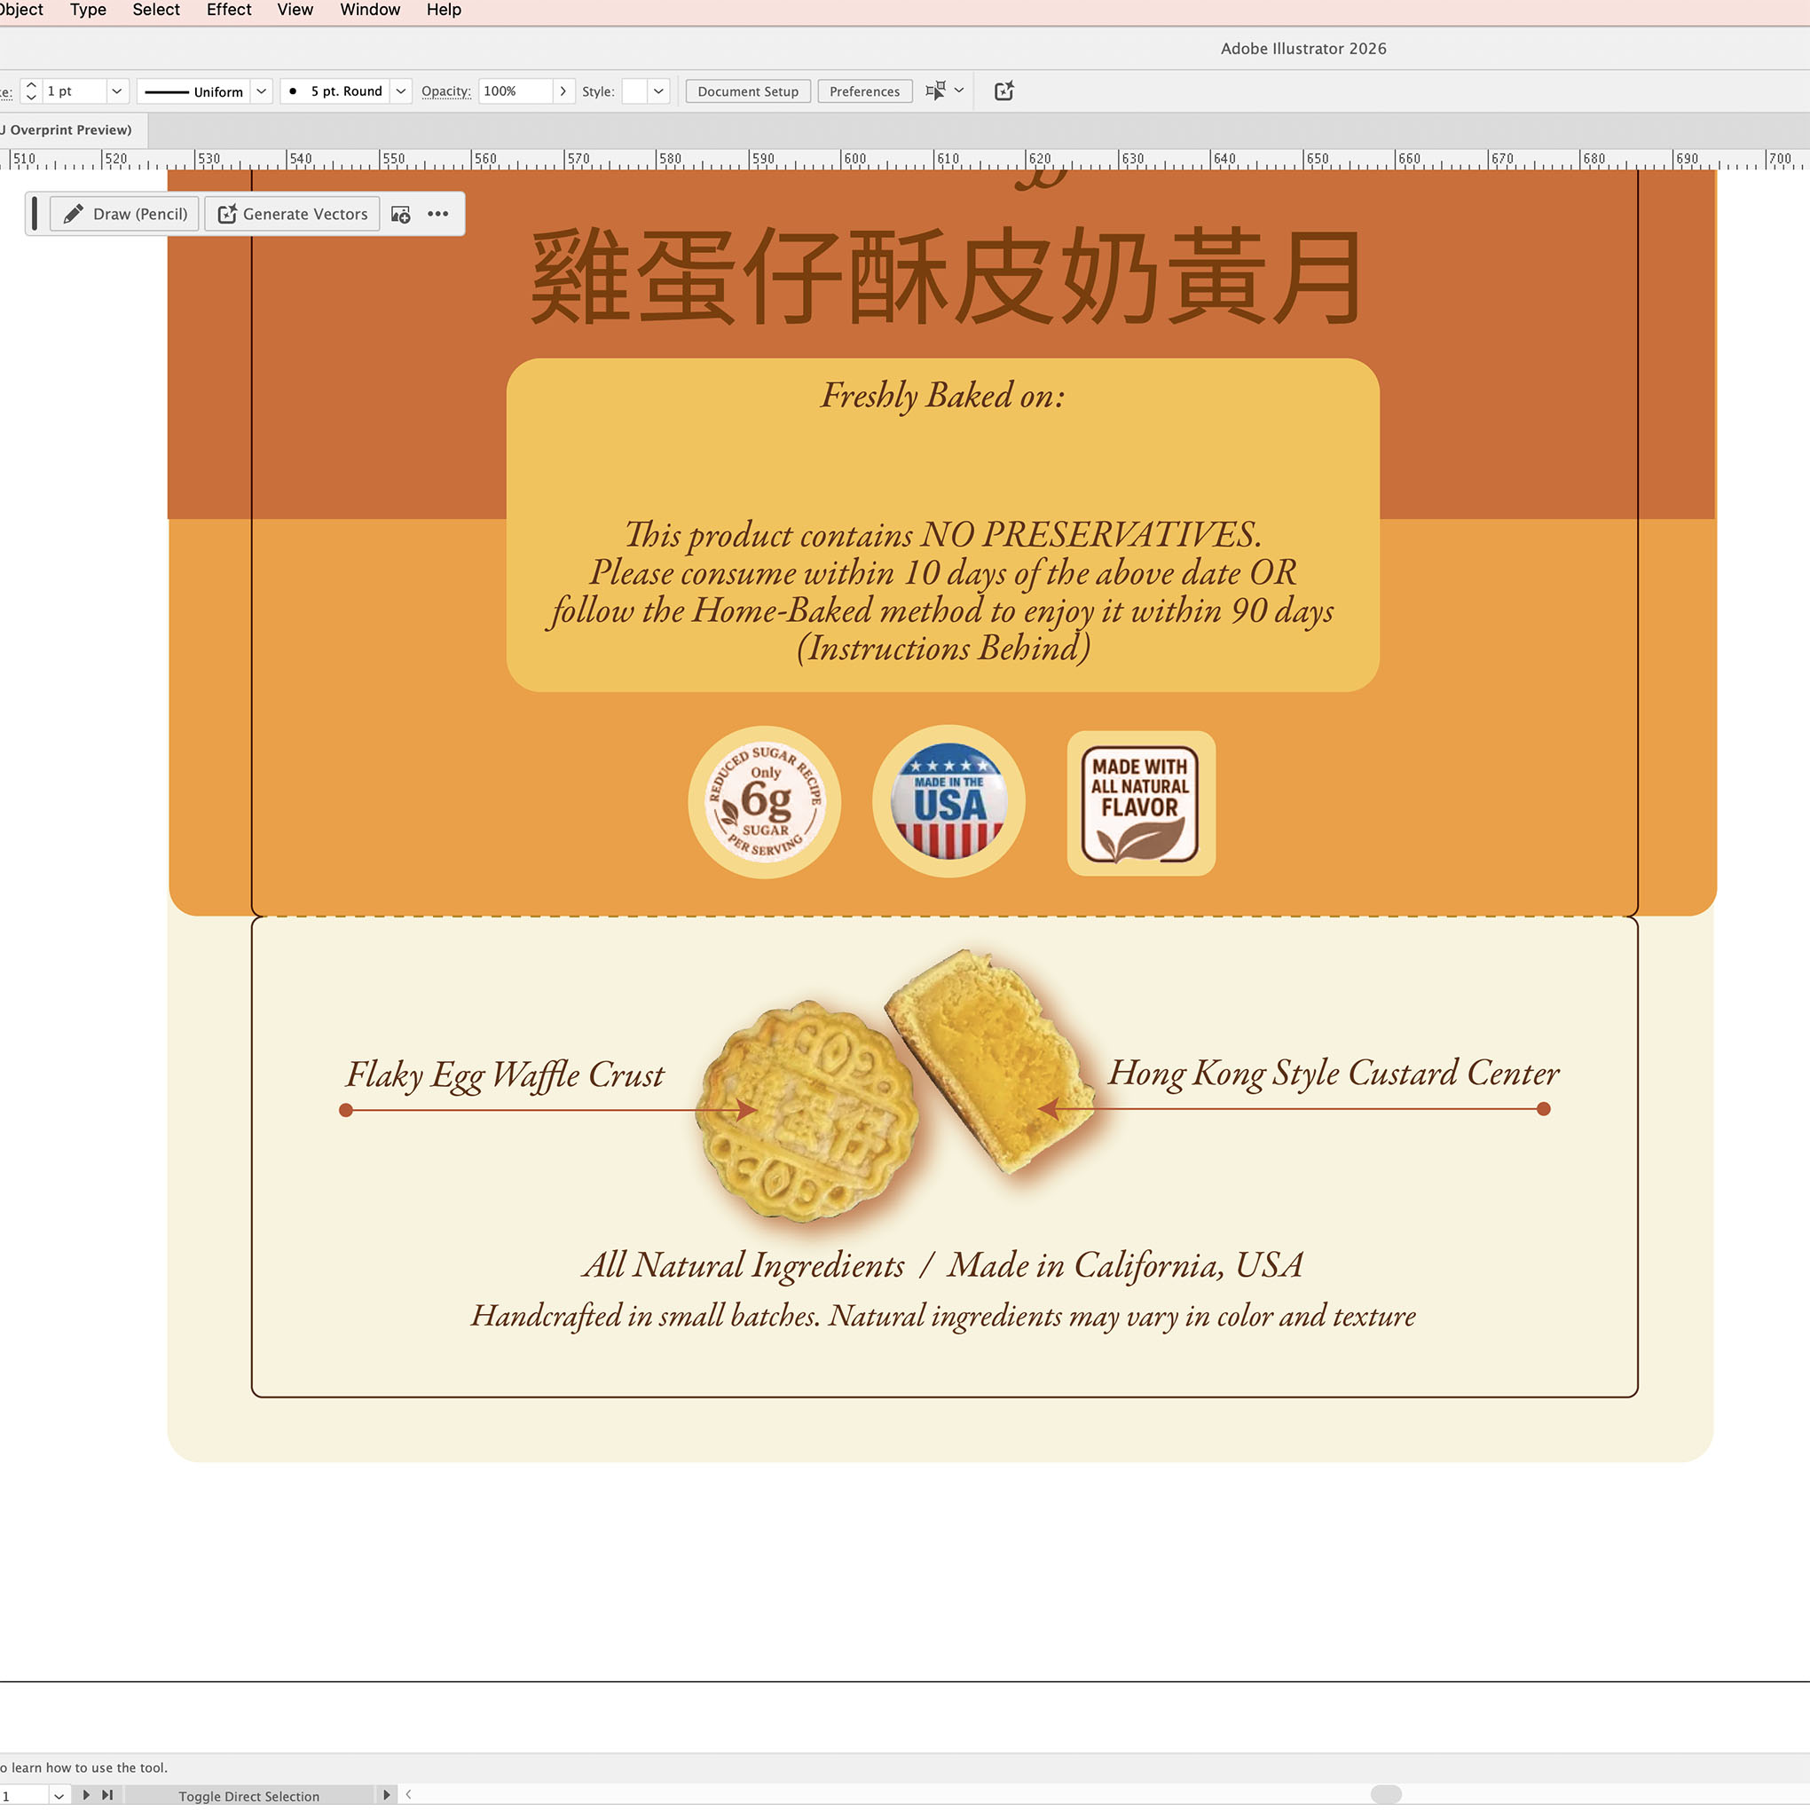Open the Type menu

click(x=88, y=10)
